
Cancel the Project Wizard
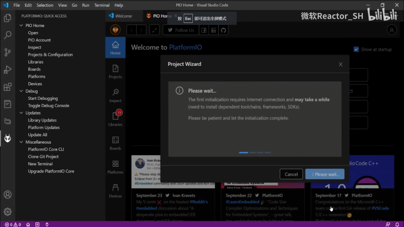(291, 174)
